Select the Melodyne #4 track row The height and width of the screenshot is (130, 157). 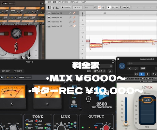[x=62, y=13]
